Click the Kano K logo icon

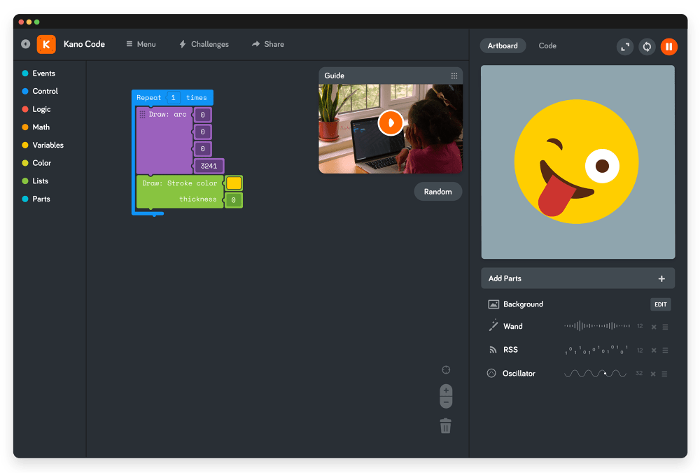(x=46, y=44)
